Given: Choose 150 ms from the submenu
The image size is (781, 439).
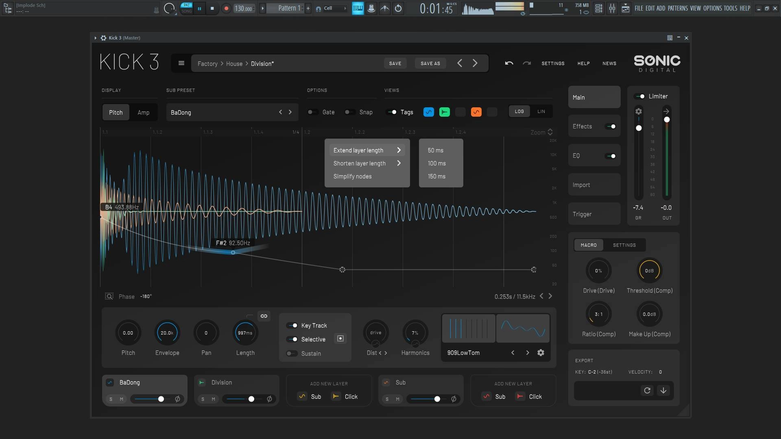Looking at the screenshot, I should (441, 176).
